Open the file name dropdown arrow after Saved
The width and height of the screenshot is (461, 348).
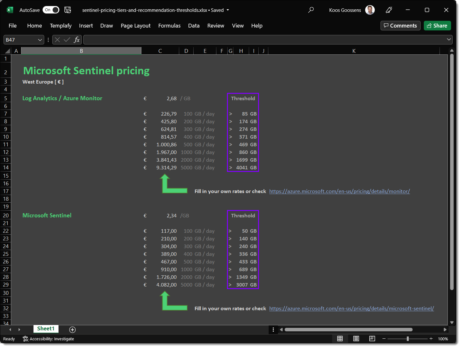pos(228,10)
